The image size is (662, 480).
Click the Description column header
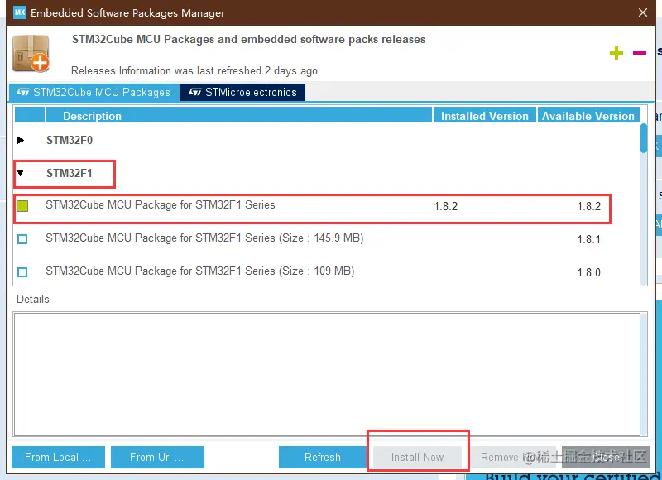(x=239, y=115)
